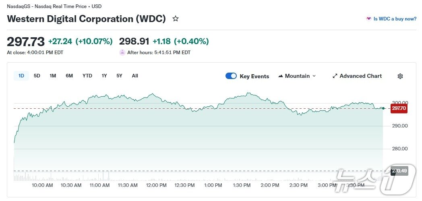Click the Advanced Chart expand arrows icon

pyautogui.click(x=335, y=76)
